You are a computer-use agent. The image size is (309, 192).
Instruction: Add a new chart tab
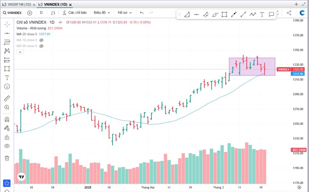296,4
